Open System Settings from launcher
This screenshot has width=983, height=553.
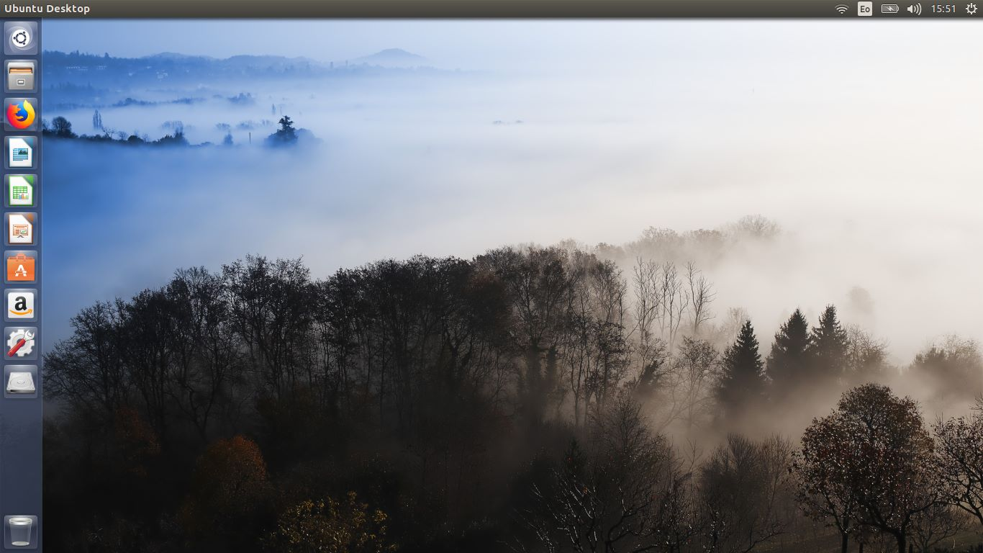(x=21, y=343)
